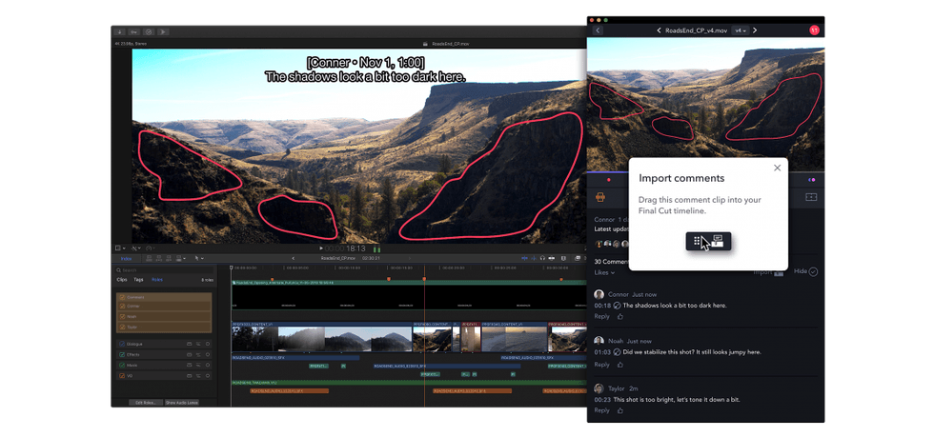This screenshot has width=934, height=437.
Task: Click the Index button in the timeline toolbar
Action: click(126, 258)
